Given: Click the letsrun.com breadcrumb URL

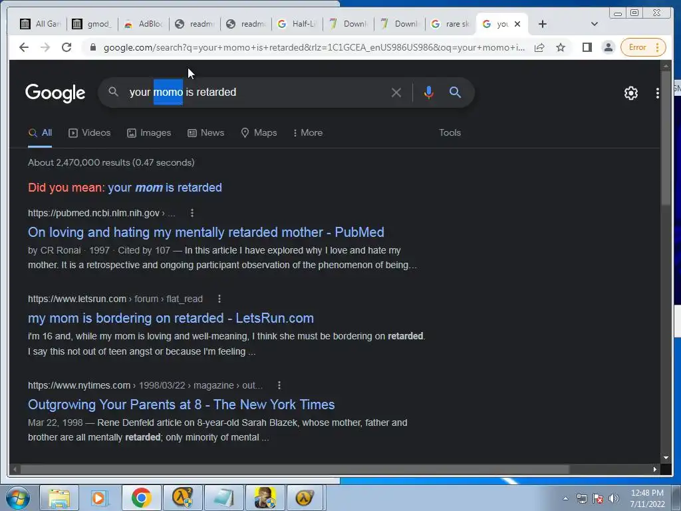Looking at the screenshot, I should [115, 299].
